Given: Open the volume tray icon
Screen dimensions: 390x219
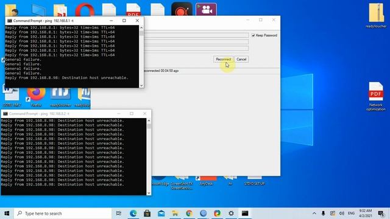Looking at the screenshot, I should click(x=342, y=214).
